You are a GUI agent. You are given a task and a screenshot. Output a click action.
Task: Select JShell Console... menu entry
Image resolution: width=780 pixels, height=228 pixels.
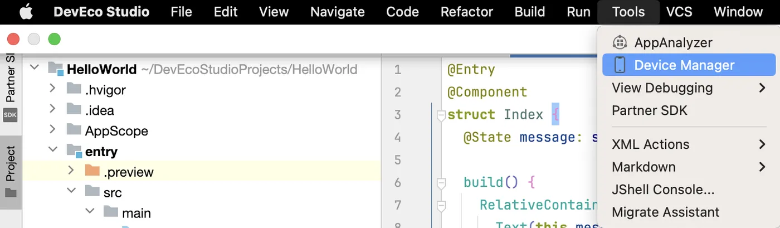(663, 190)
